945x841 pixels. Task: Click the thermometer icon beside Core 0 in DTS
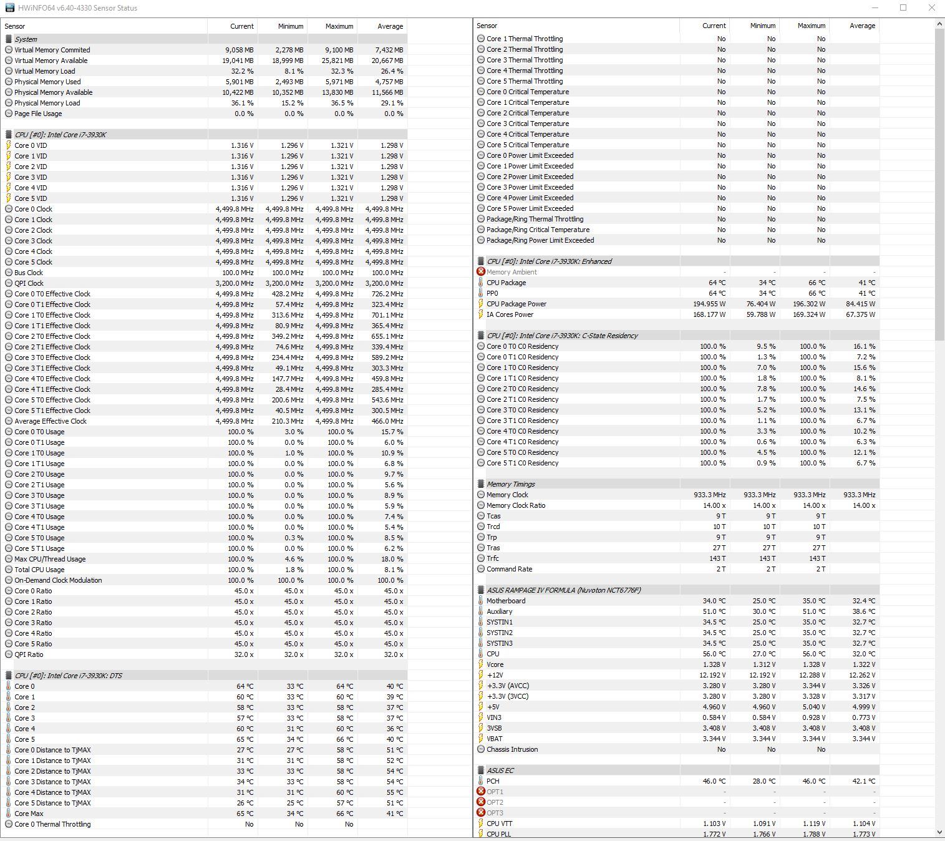pos(9,686)
